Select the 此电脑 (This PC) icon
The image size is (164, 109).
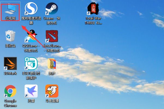[10, 9]
